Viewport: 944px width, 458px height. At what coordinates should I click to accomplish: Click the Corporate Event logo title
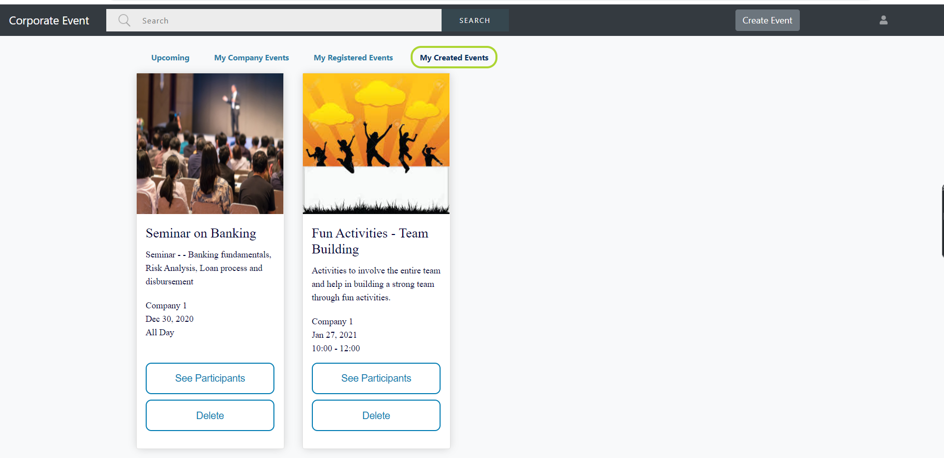[x=49, y=20]
